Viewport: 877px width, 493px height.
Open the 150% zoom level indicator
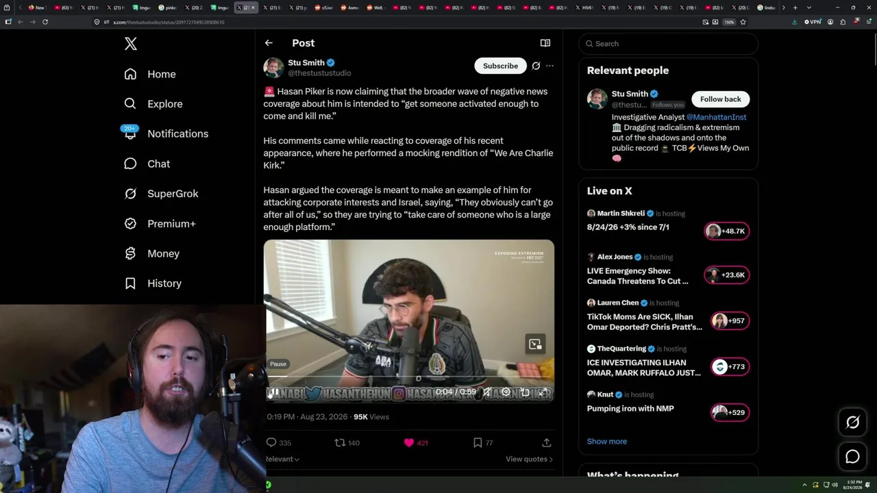click(730, 22)
